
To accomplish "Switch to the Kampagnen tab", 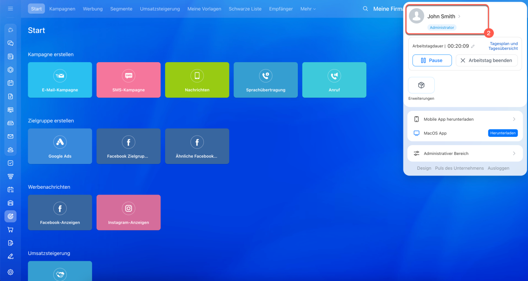I will [x=62, y=9].
